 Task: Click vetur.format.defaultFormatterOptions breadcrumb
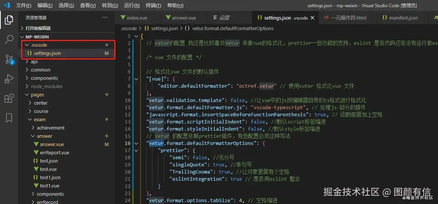(x=229, y=29)
